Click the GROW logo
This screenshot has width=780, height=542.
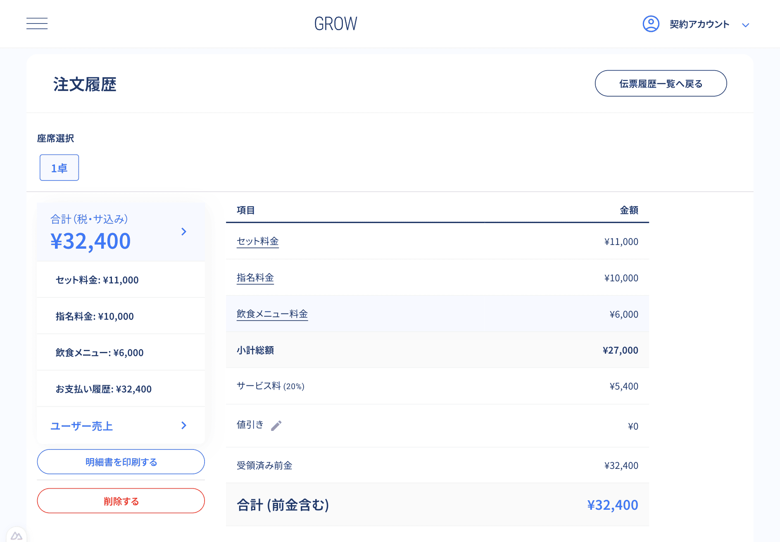[335, 24]
